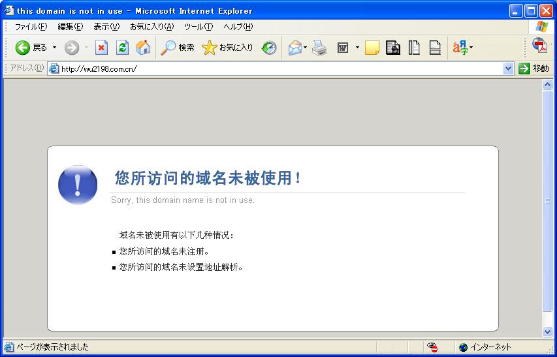Viewport: 557px width, 357px height.
Task: Expand the address bar dropdown list
Action: click(508, 69)
